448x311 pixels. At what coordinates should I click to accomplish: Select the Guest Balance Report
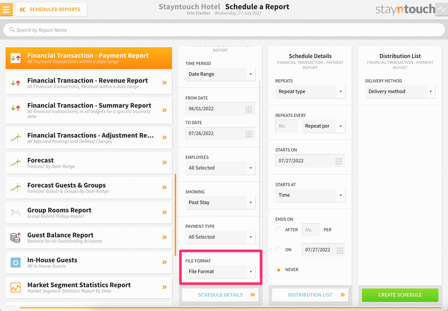pos(89,238)
